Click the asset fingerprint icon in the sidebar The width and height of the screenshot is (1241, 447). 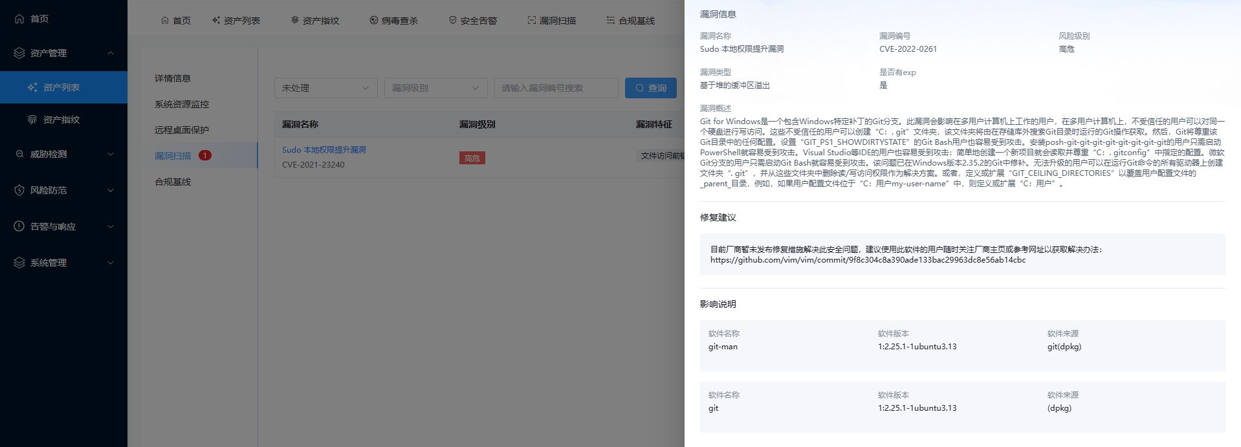coord(32,120)
